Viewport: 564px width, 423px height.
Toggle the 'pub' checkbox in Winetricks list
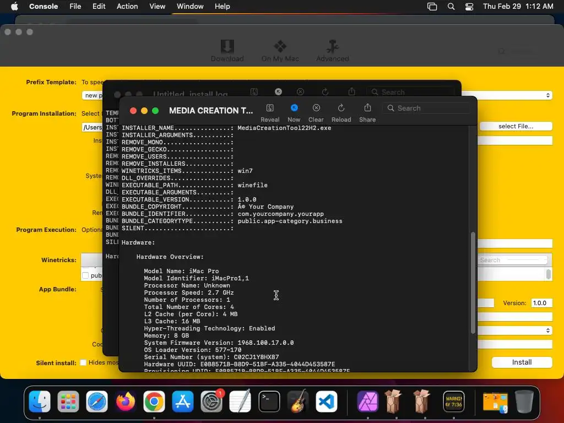tap(85, 275)
